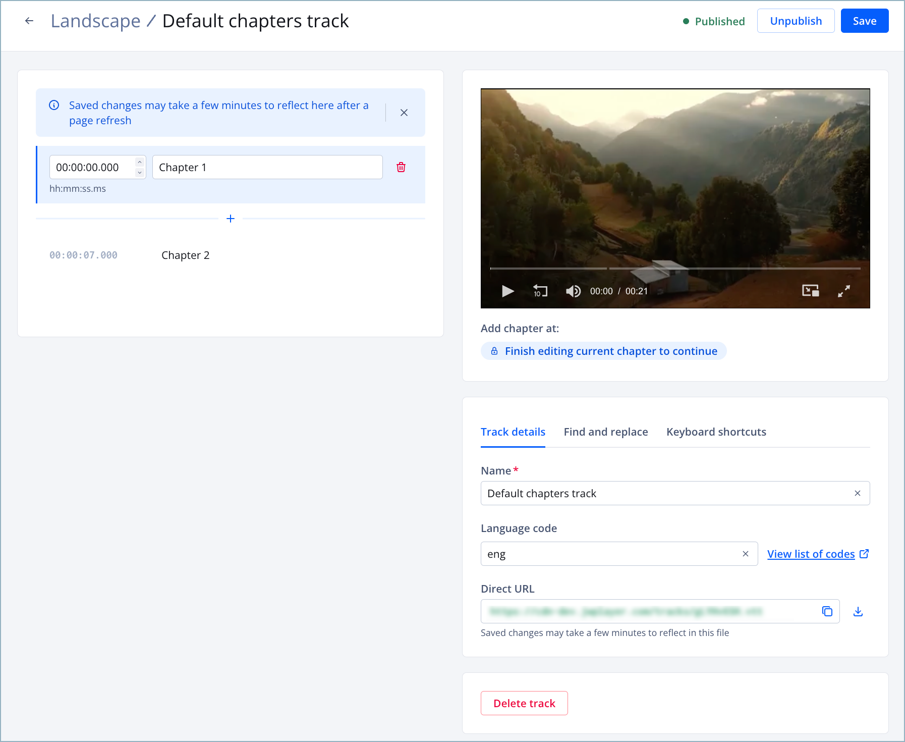The image size is (905, 742).
Task: Switch to Track details tab
Action: click(513, 432)
